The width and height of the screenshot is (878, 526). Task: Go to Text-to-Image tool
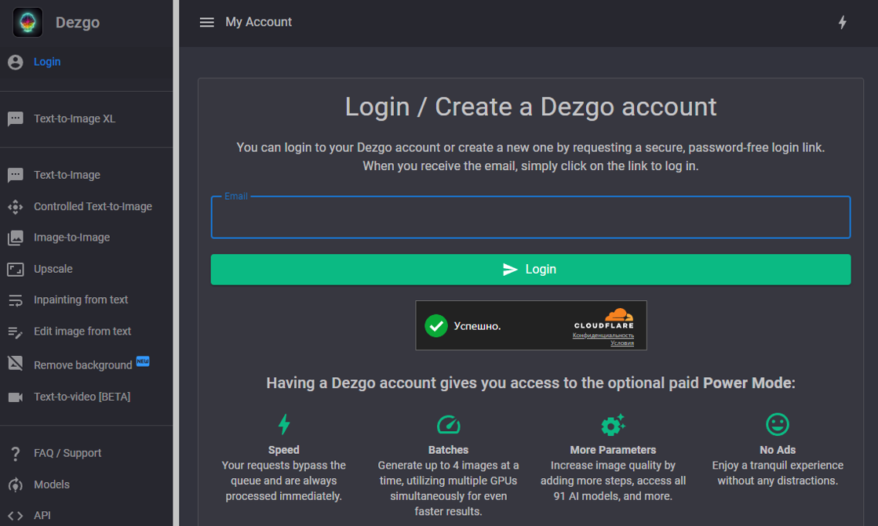pyautogui.click(x=86, y=175)
